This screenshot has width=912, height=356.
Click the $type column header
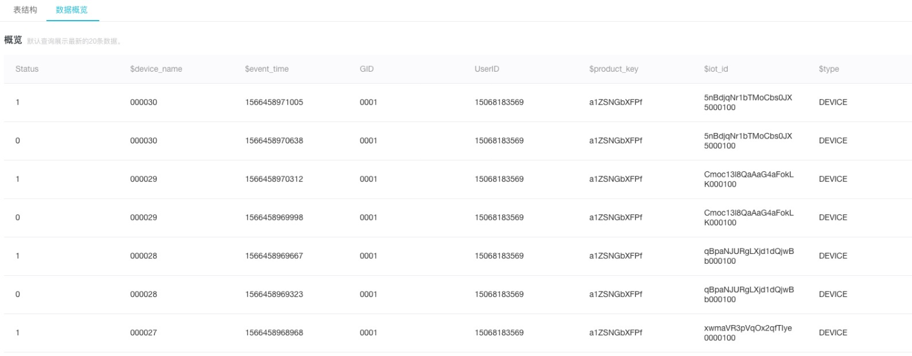tap(829, 69)
